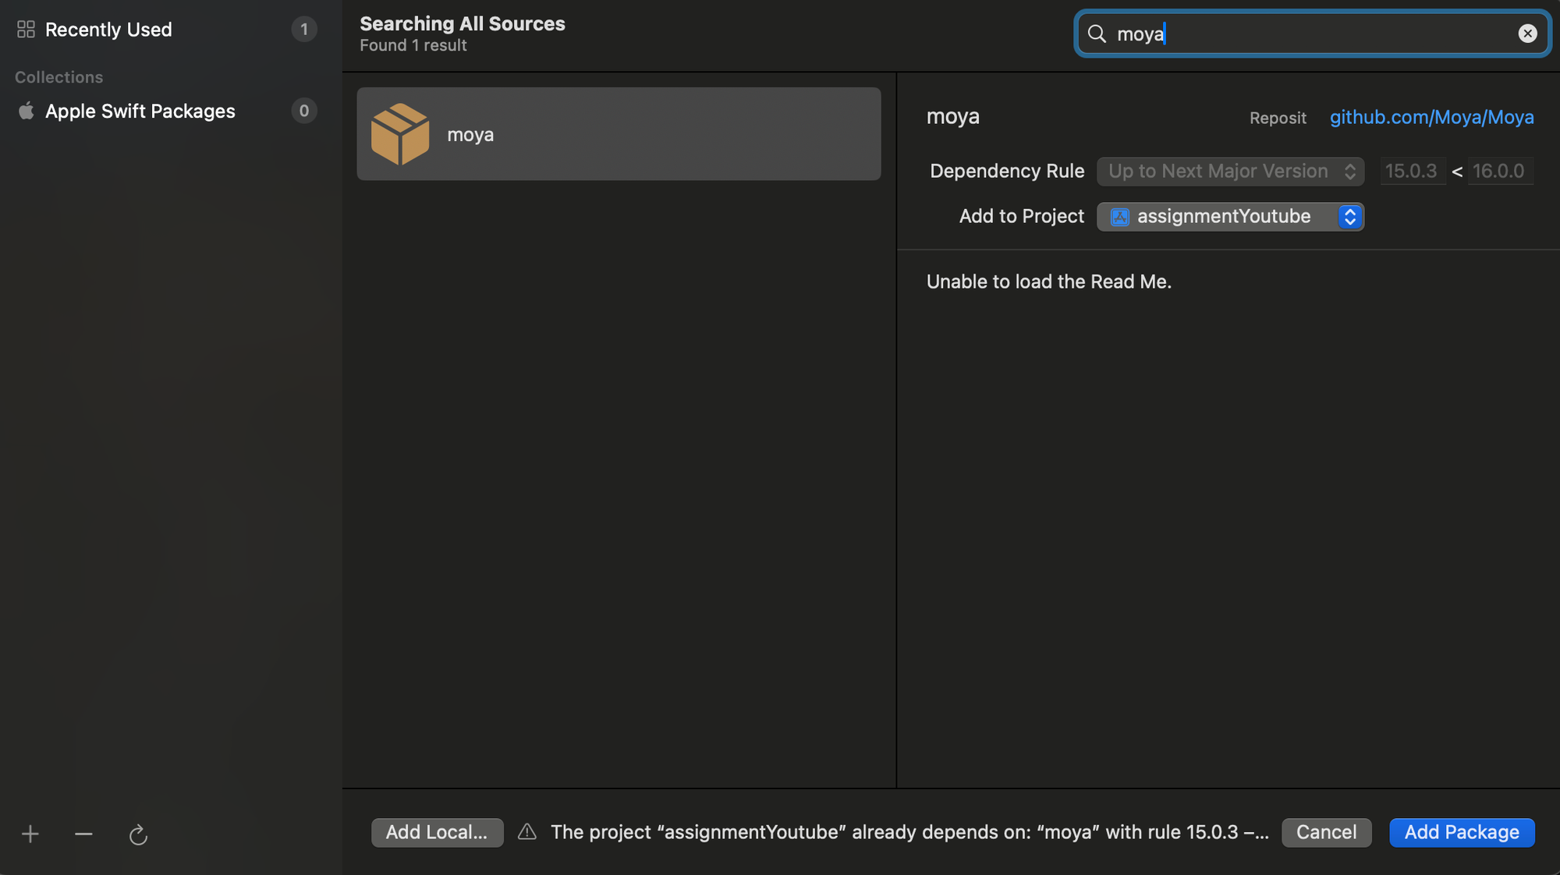Click the 15.0.3 minimum version field
The image size is (1560, 875).
[1412, 172]
